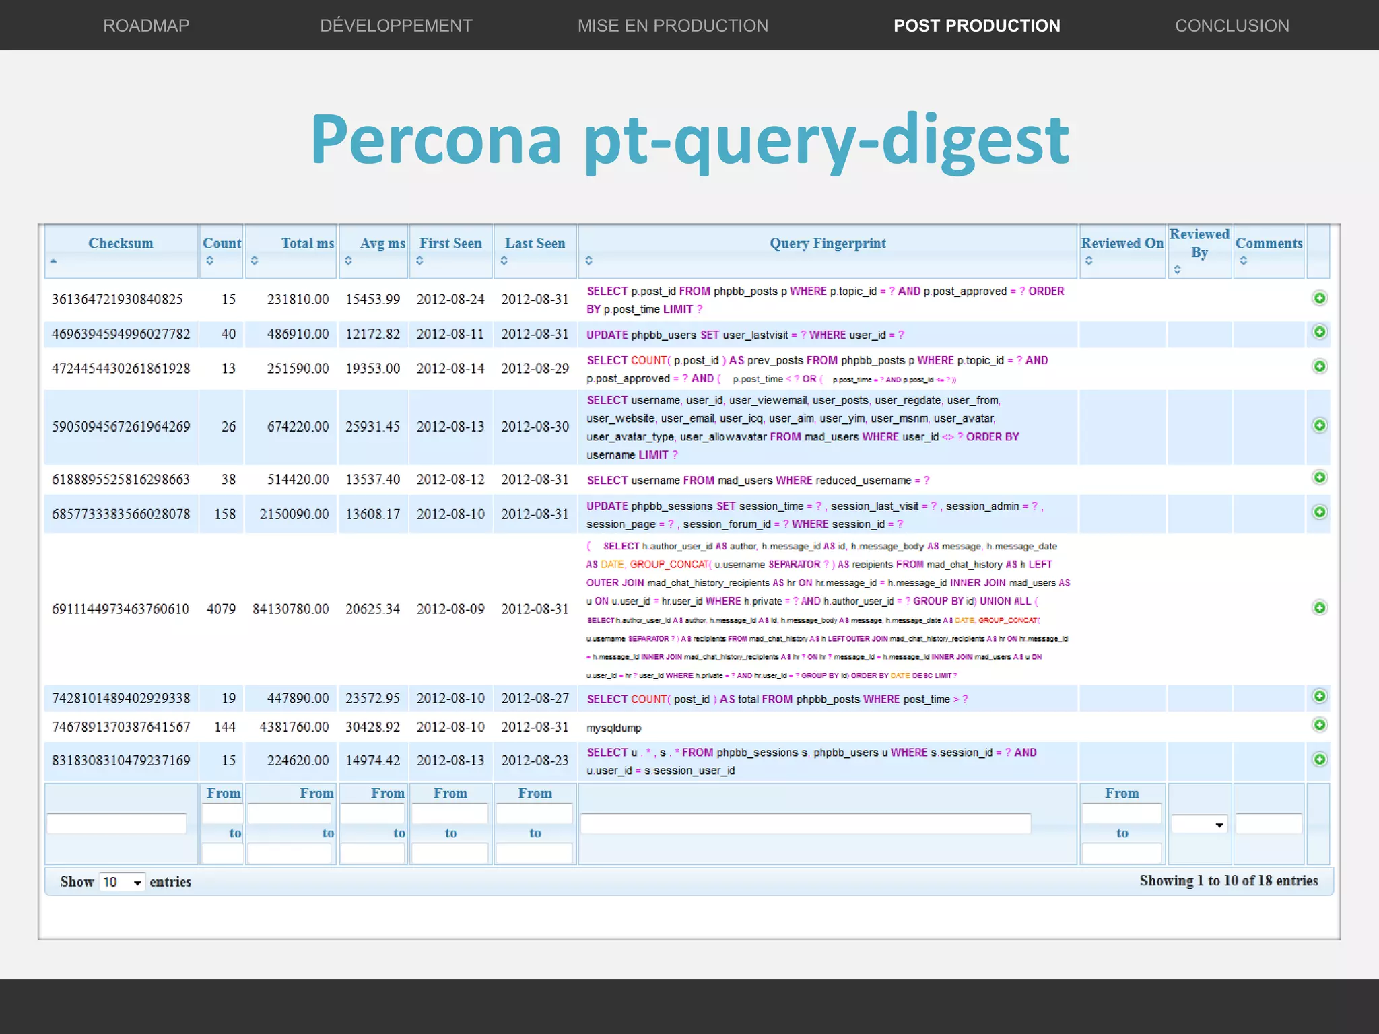This screenshot has width=1379, height=1034.
Task: Expand row 6857733383566028078 green plus
Action: click(x=1319, y=512)
